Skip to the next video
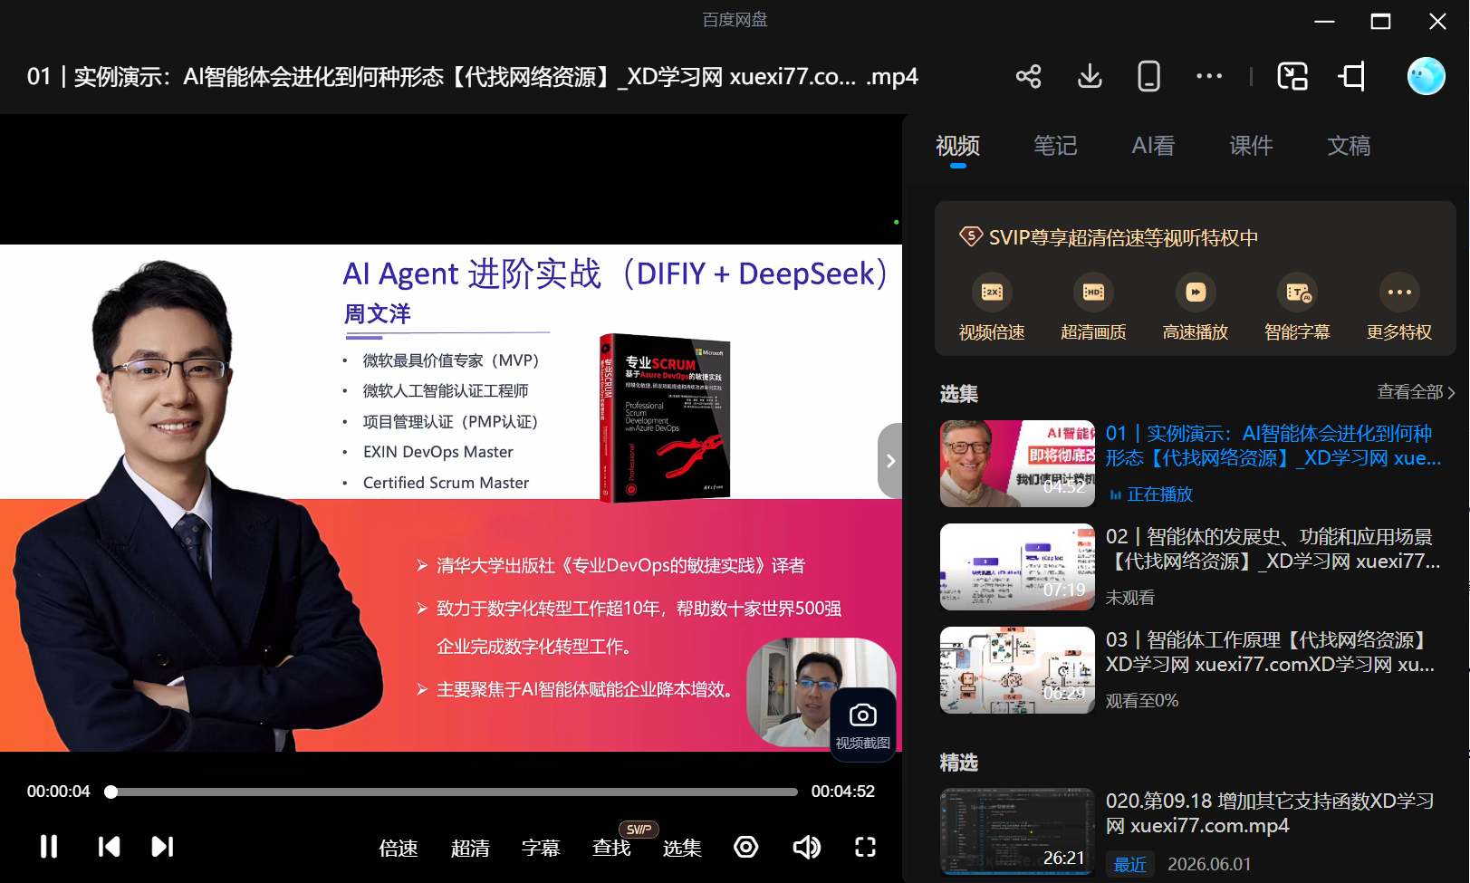The width and height of the screenshot is (1470, 883). 162,846
